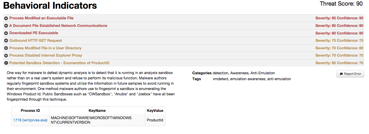Click plus icon beside Process Modified an Executable File
The image size is (369, 134).
click(x=6, y=18)
